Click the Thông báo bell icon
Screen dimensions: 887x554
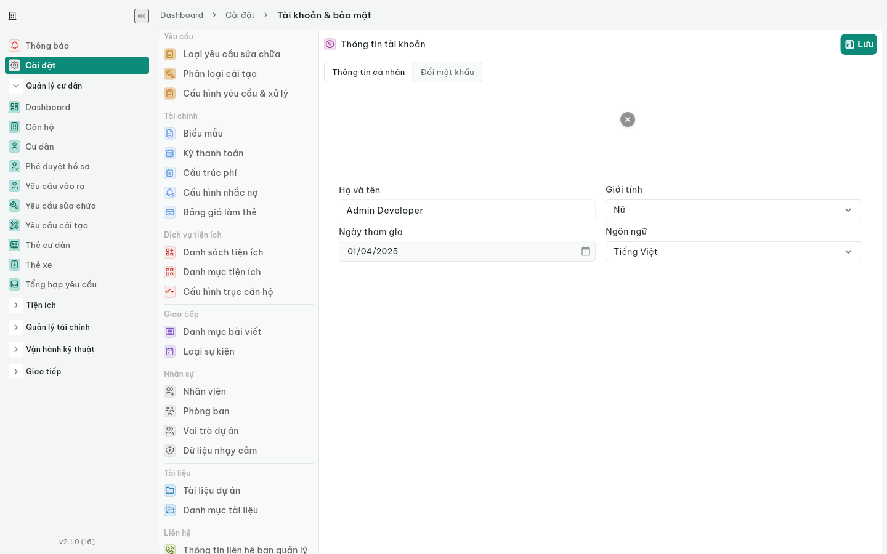(14, 46)
